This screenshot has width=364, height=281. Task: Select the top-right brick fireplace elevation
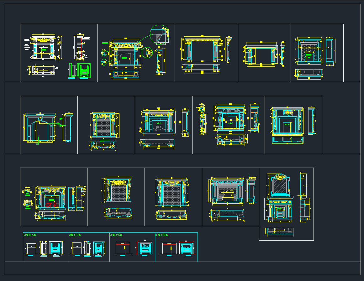pos(309,50)
